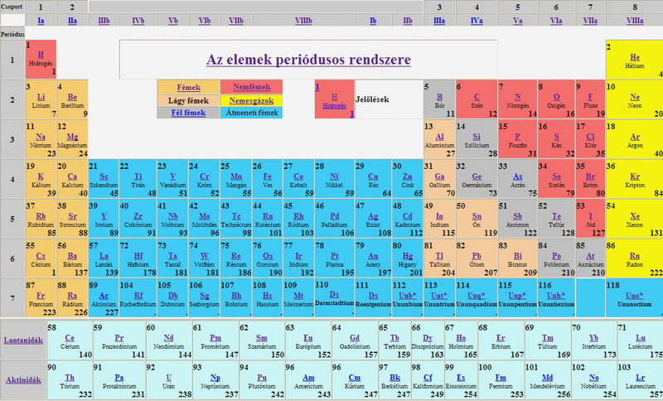
Task: Select the VIIIb group header link
Action: [x=303, y=20]
